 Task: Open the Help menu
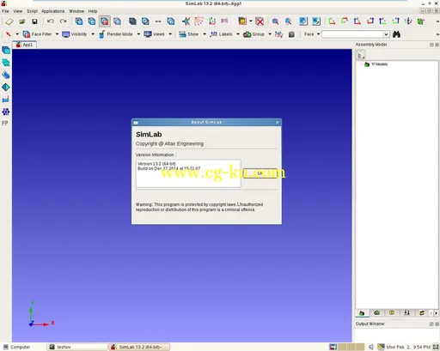[x=93, y=11]
